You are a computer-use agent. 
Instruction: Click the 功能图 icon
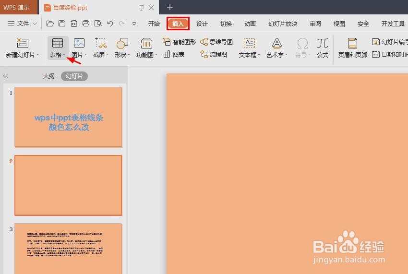146,43
